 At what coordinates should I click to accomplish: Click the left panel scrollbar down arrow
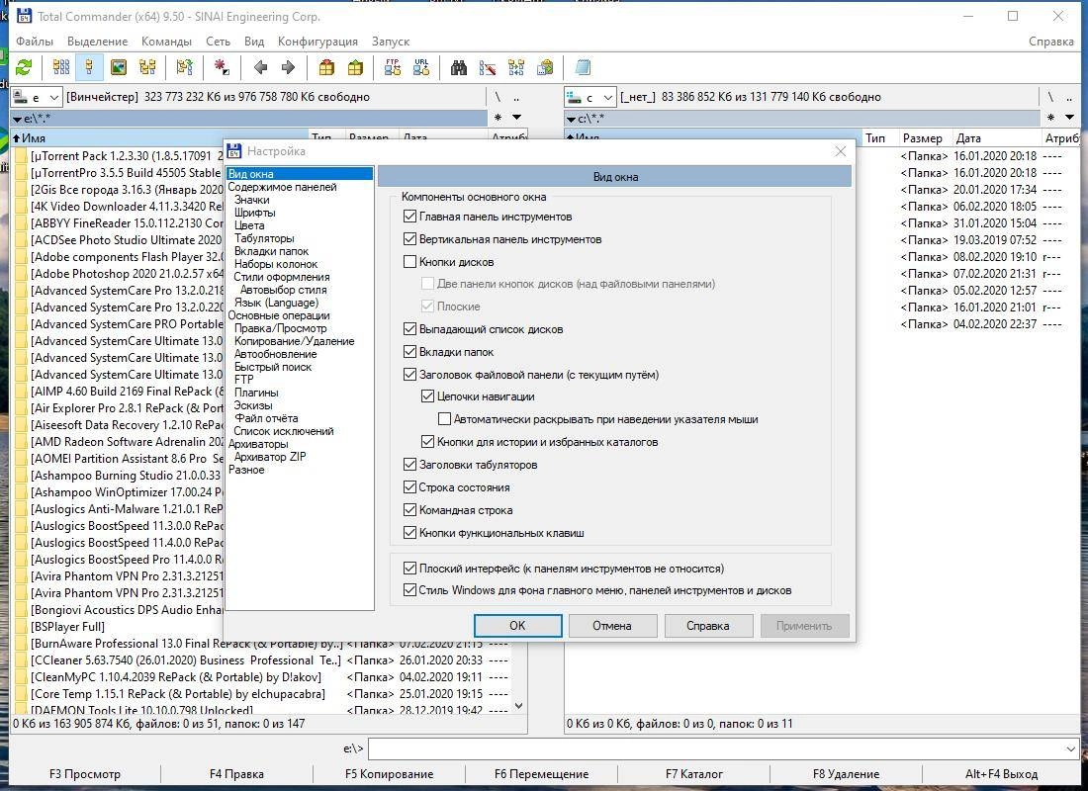coord(519,706)
